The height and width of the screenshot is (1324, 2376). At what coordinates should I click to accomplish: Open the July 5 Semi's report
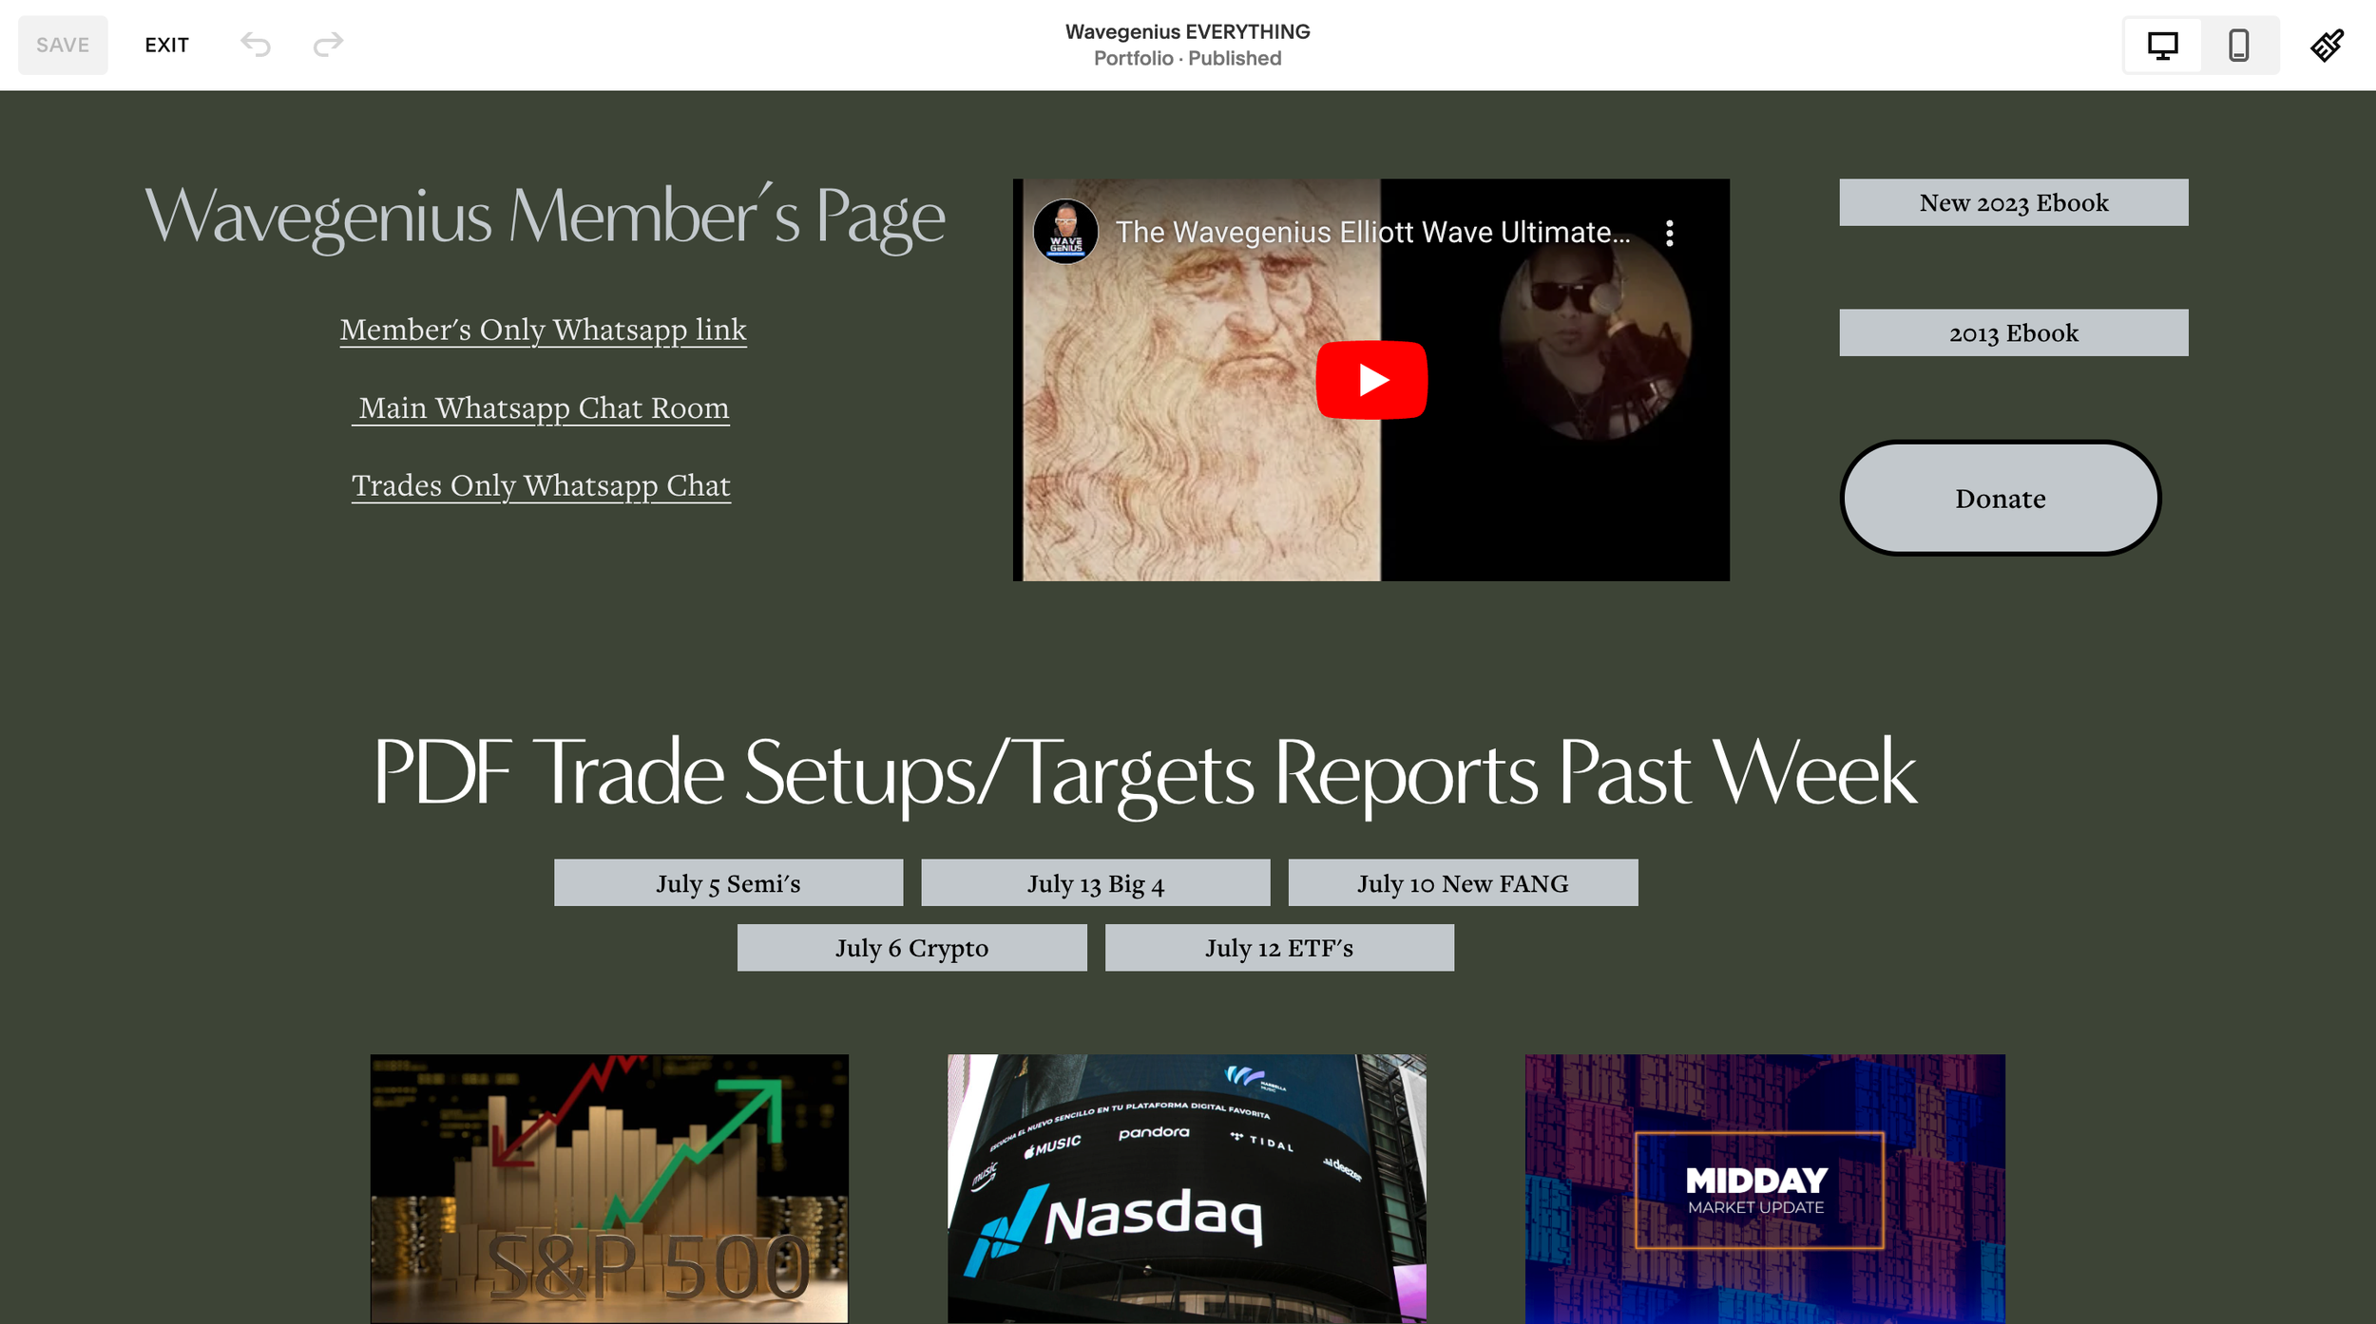tap(728, 882)
